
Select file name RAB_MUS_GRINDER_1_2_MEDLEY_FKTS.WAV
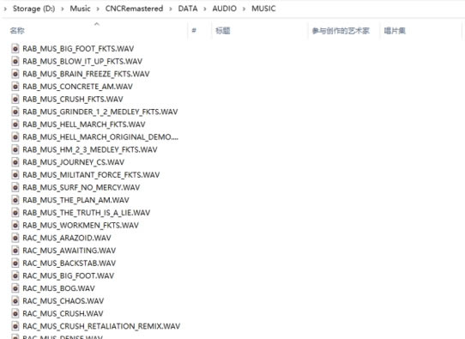click(100, 112)
